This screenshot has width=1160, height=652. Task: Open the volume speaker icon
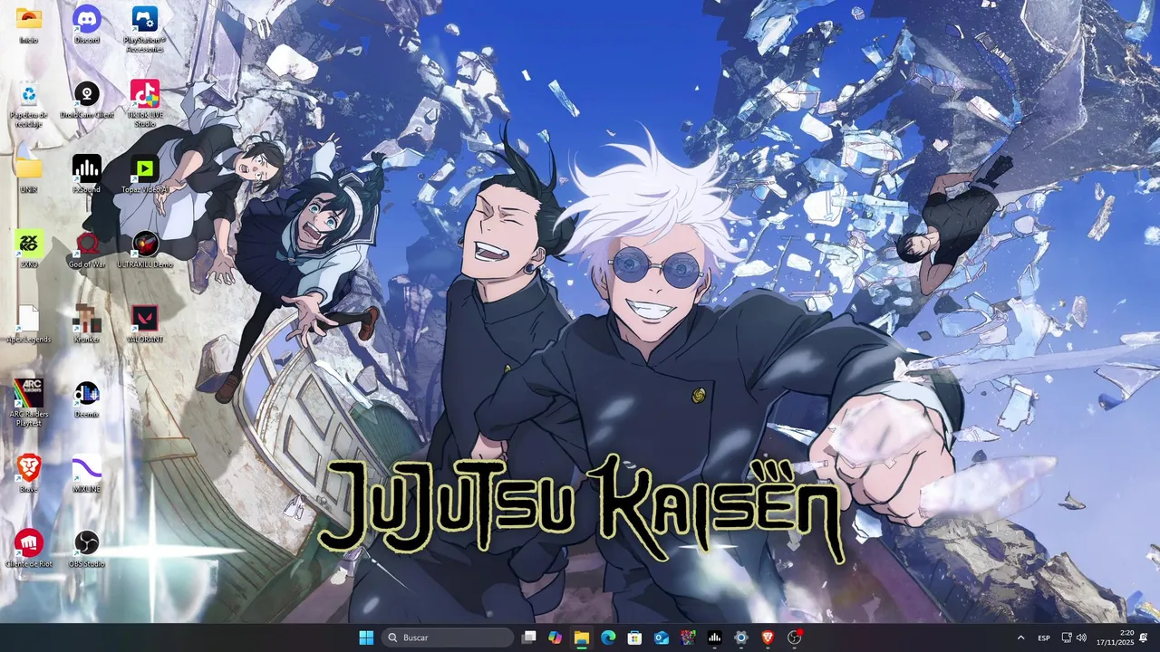[1081, 638]
